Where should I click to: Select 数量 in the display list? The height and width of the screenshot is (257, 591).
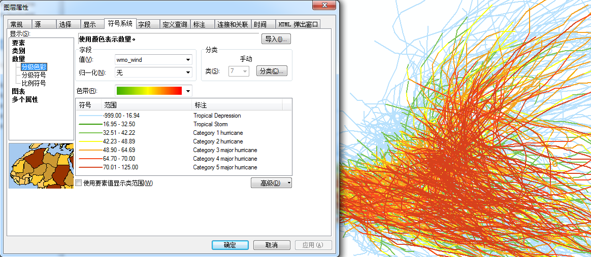pos(18,59)
